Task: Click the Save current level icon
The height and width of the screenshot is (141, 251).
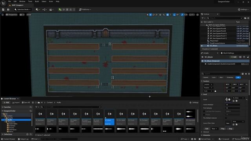Action: coord(3,9)
